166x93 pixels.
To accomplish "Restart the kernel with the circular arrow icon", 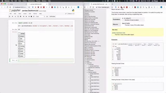I will click(x=34, y=17).
